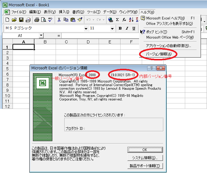Click the New workbook icon

coord(7,20)
